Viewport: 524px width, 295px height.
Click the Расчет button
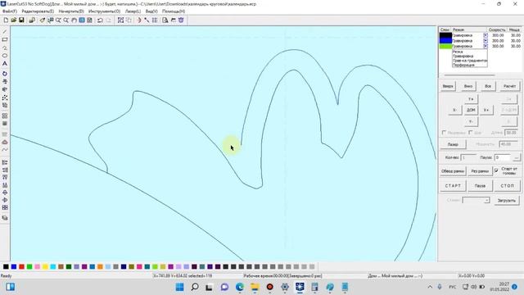coord(509,86)
